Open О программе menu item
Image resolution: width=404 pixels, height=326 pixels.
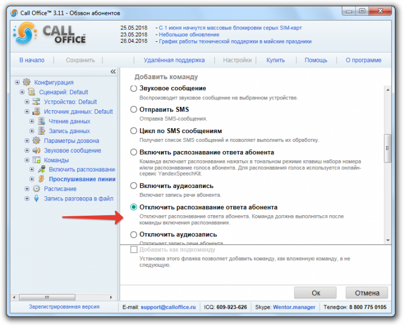click(x=363, y=60)
